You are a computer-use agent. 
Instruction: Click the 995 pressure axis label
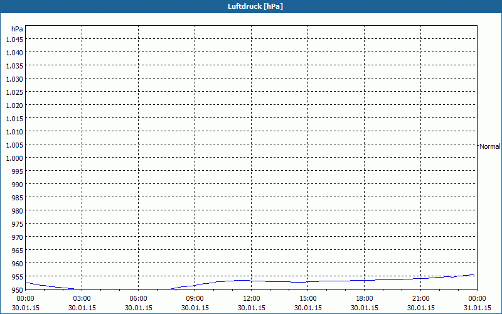coord(18,171)
